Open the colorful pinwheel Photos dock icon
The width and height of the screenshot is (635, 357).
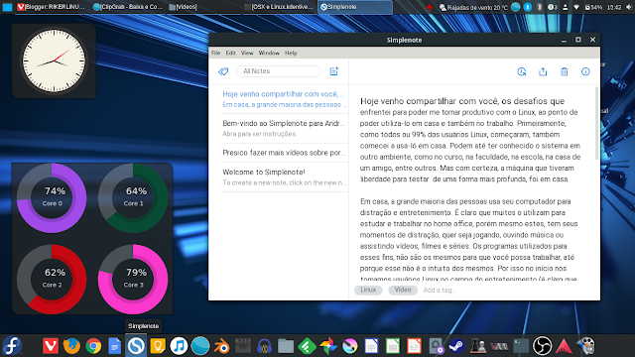pos(328,346)
